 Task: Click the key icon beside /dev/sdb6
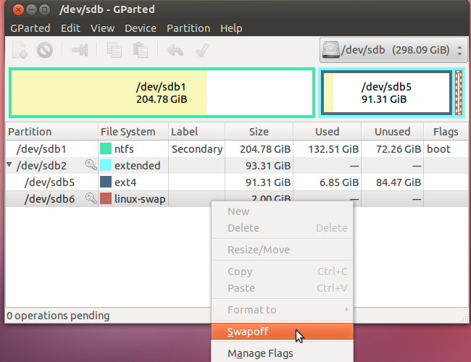[x=91, y=198]
